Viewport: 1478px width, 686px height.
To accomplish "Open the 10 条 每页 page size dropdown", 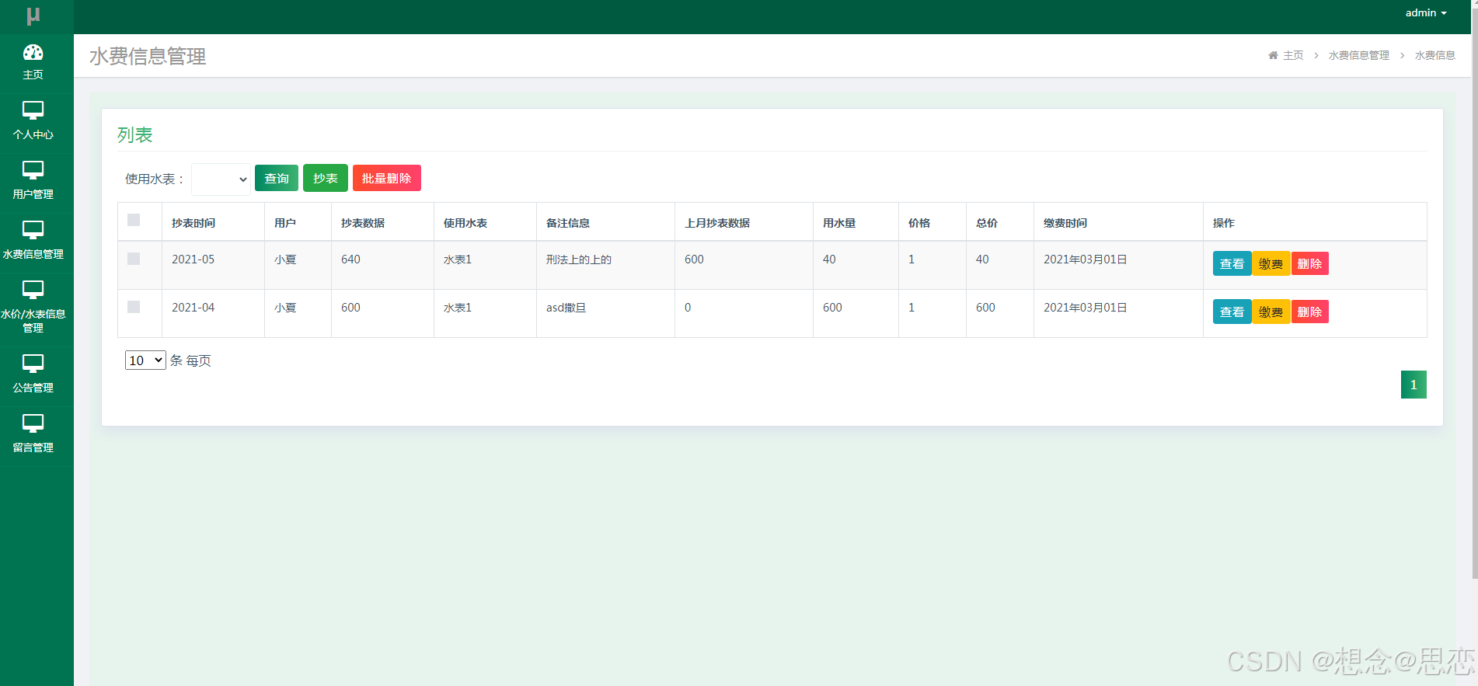I will coord(145,360).
